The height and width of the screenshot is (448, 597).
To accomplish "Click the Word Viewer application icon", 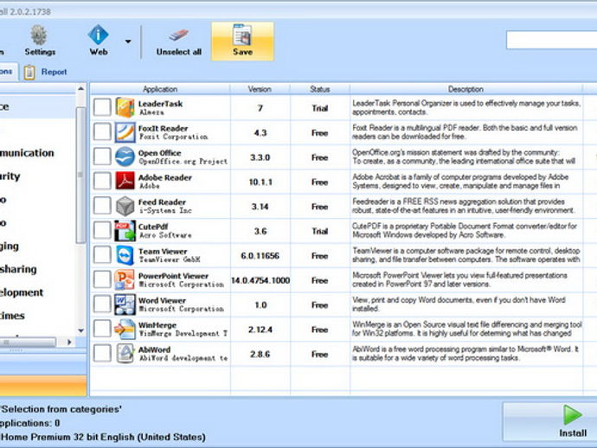I will (x=125, y=304).
